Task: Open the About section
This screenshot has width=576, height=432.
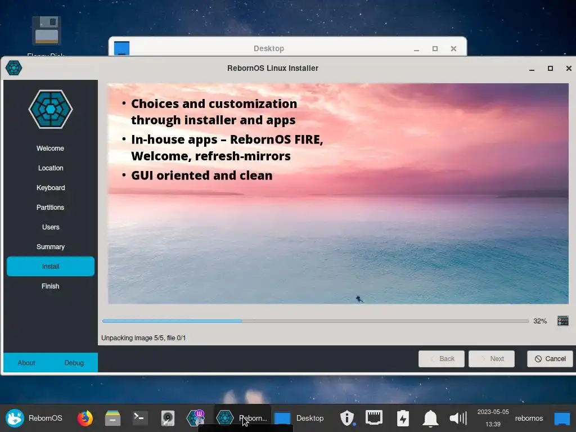Action: 26,363
